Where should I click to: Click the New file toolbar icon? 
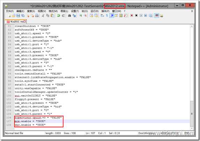point(9,16)
